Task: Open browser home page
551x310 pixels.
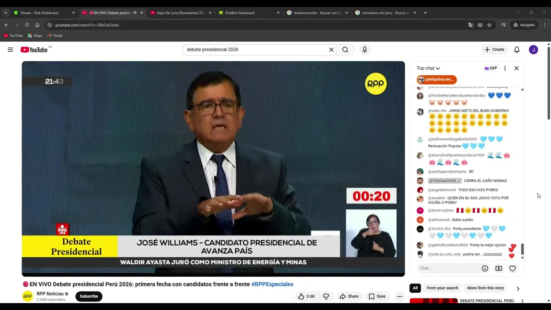Action: coord(37,25)
